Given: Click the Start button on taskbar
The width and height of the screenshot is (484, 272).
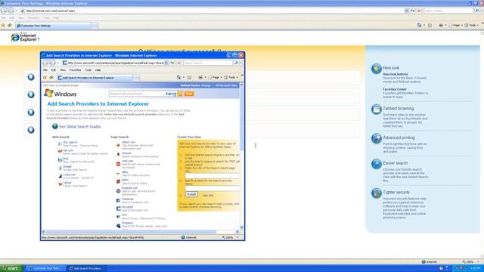Looking at the screenshot, I should pos(11,268).
